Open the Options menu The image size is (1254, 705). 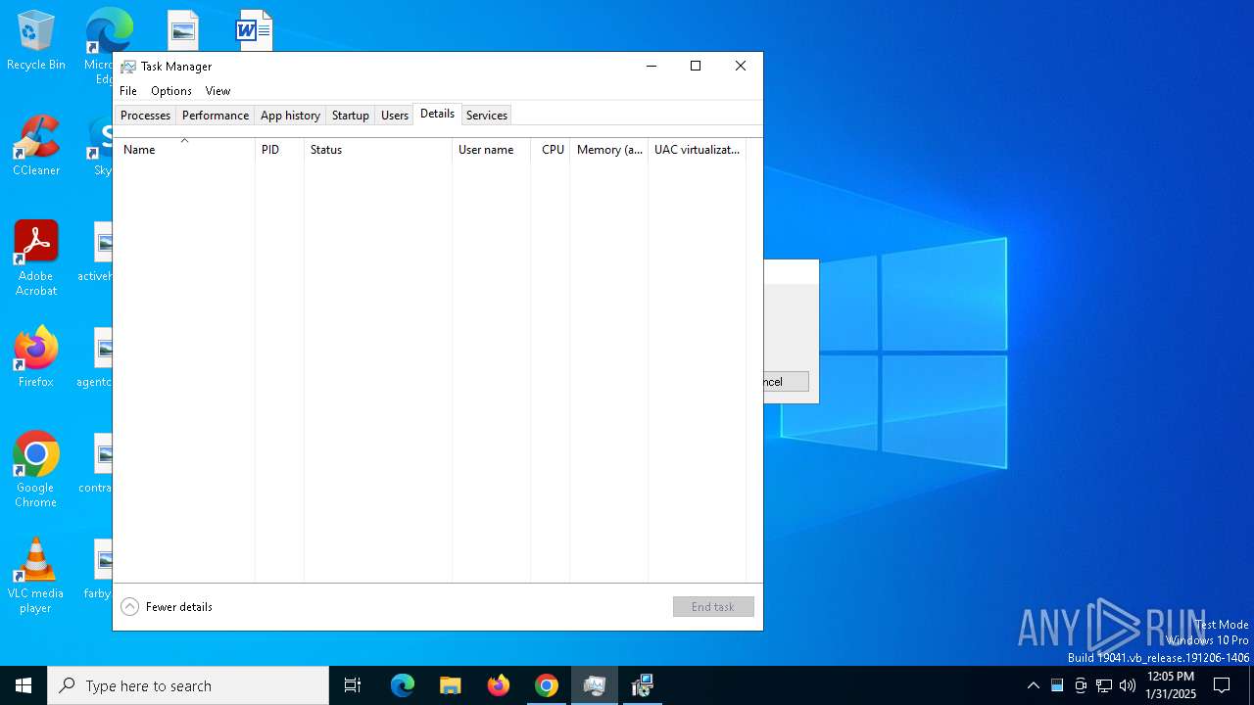tap(171, 91)
